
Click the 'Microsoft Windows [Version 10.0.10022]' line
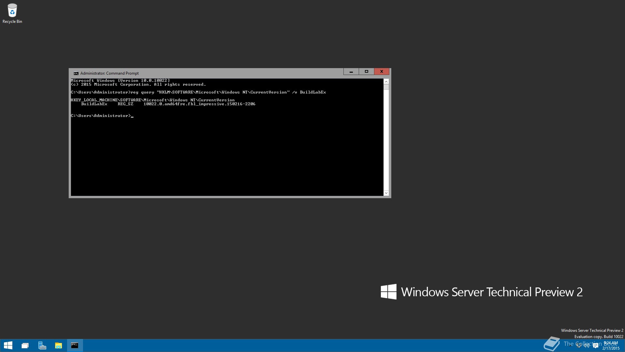(120, 81)
